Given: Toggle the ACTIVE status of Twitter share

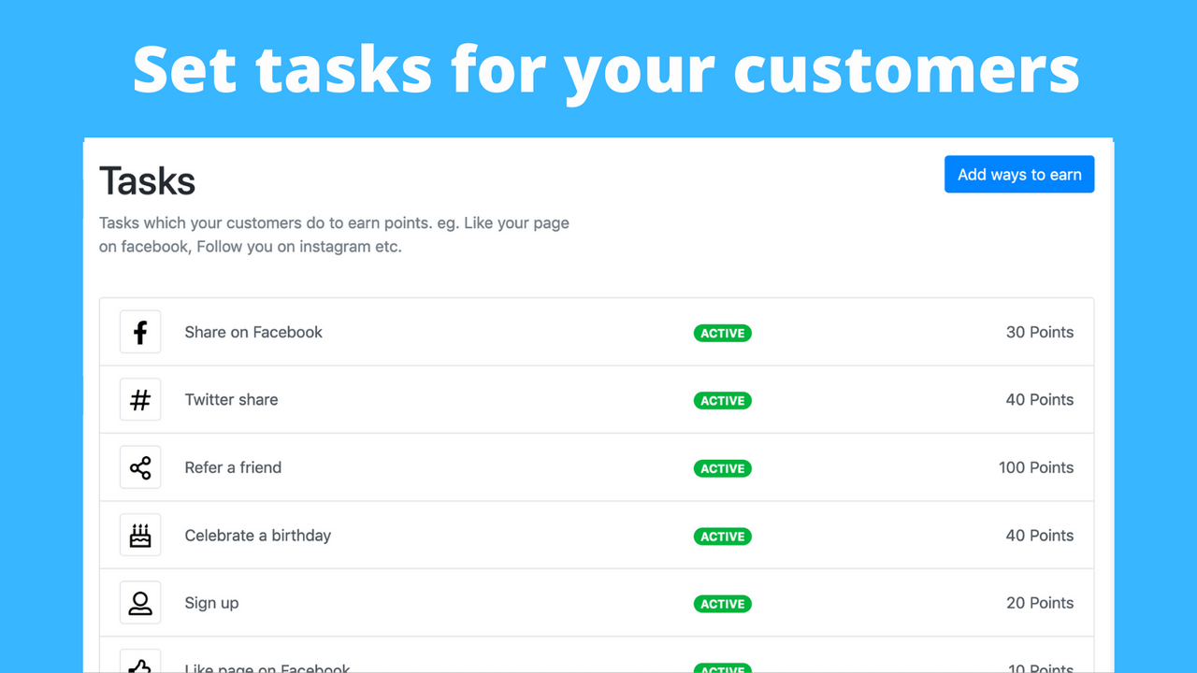Looking at the screenshot, I should (722, 400).
